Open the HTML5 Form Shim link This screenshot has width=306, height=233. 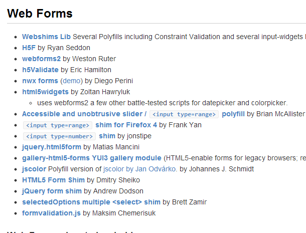coord(53,180)
